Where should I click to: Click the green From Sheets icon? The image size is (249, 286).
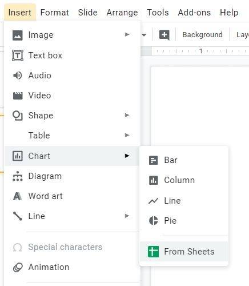pyautogui.click(x=153, y=252)
